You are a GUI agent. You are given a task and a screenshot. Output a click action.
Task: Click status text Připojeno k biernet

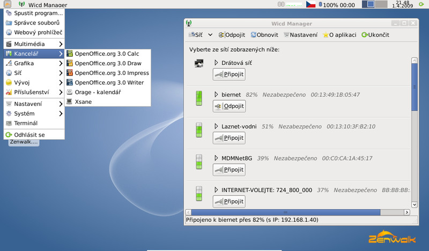pyautogui.click(x=252, y=220)
